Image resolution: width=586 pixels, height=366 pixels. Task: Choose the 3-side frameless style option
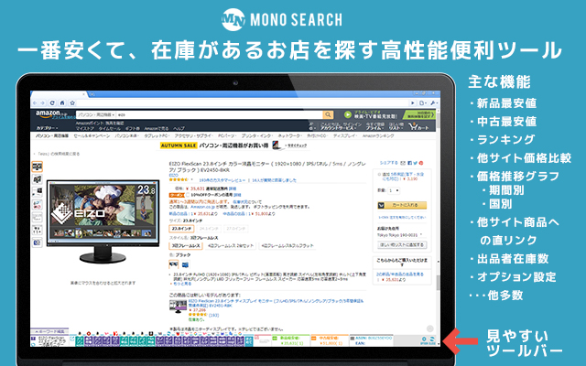coord(186,246)
